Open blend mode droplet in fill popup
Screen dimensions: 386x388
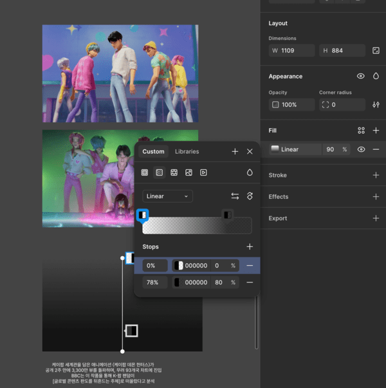[250, 172]
